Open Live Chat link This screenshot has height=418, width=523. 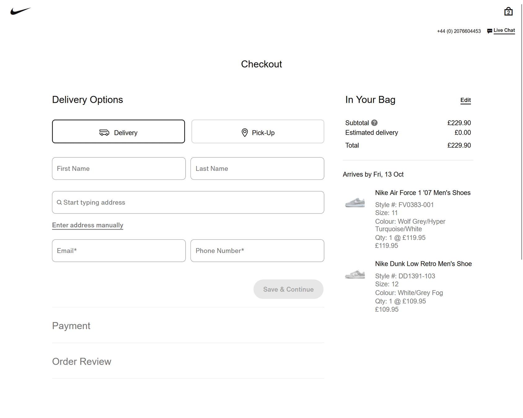click(504, 30)
